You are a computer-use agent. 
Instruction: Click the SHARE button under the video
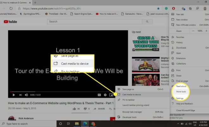coord(99,109)
